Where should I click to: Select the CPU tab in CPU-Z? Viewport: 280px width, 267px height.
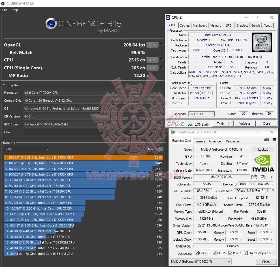coord(172,25)
